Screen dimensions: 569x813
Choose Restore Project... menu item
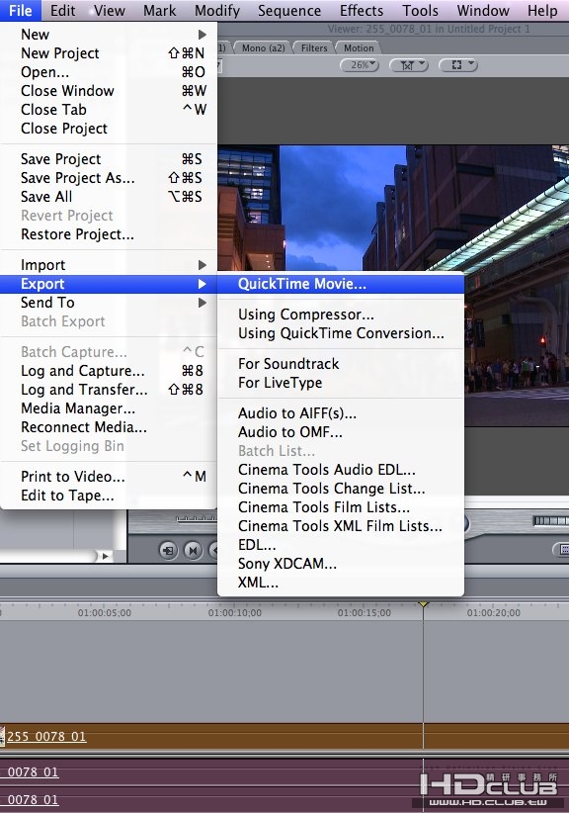pos(109,234)
